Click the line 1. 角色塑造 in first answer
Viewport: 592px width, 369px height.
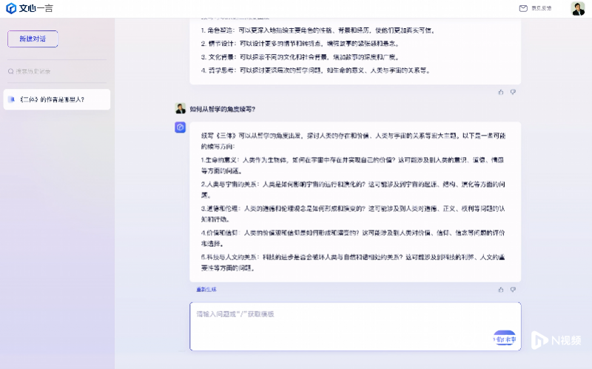point(318,30)
